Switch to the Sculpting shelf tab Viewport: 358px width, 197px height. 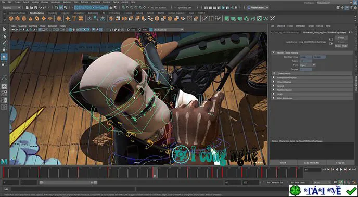(53, 13)
